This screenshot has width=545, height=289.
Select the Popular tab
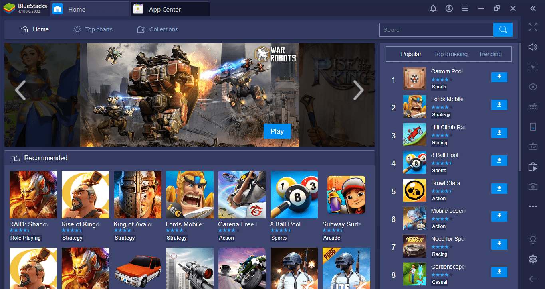click(411, 54)
